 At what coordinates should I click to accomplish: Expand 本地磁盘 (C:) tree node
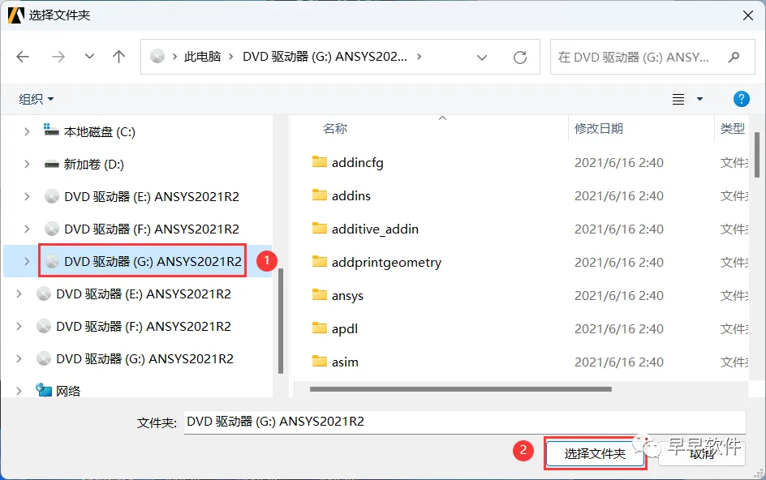(27, 131)
